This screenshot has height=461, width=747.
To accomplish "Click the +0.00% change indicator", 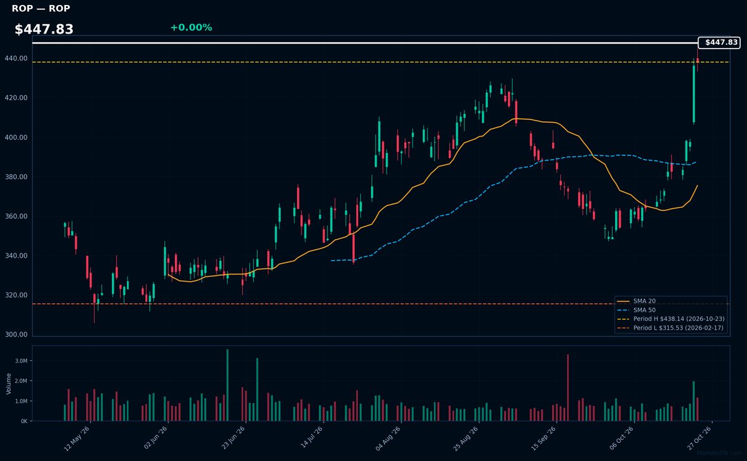I will (191, 27).
